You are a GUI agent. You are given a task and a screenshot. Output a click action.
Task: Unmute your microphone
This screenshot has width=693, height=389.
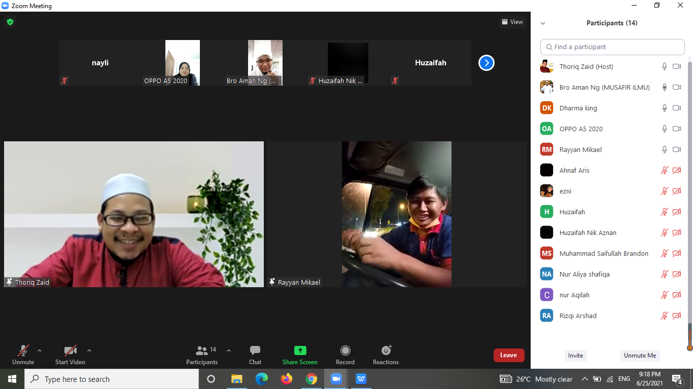(x=23, y=351)
